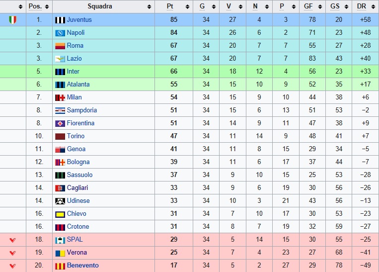Open the Lazio team link
Screen dimensions: 379x272
74,58
